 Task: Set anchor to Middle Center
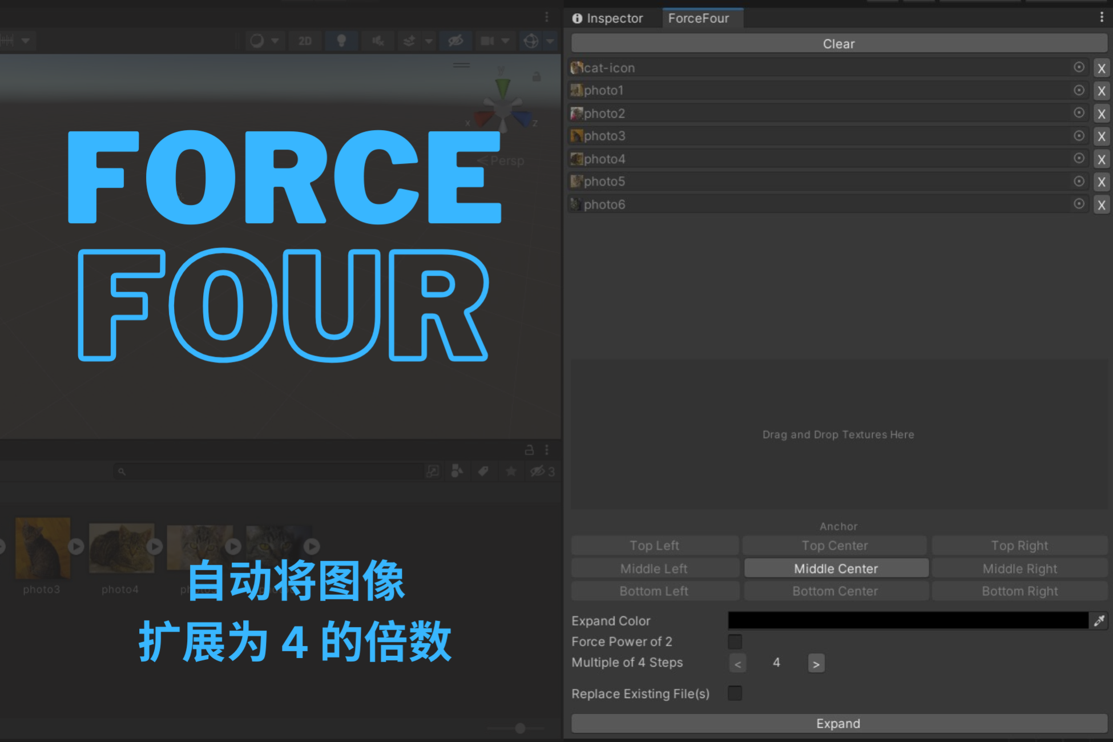(x=836, y=568)
